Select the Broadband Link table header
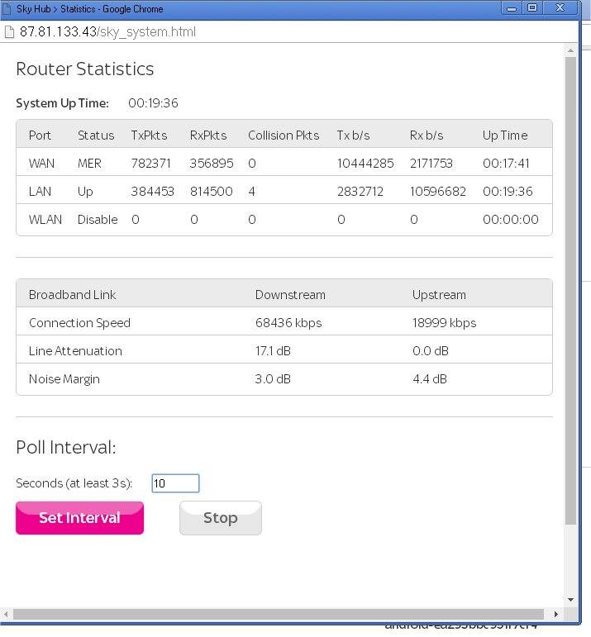 pos(73,295)
